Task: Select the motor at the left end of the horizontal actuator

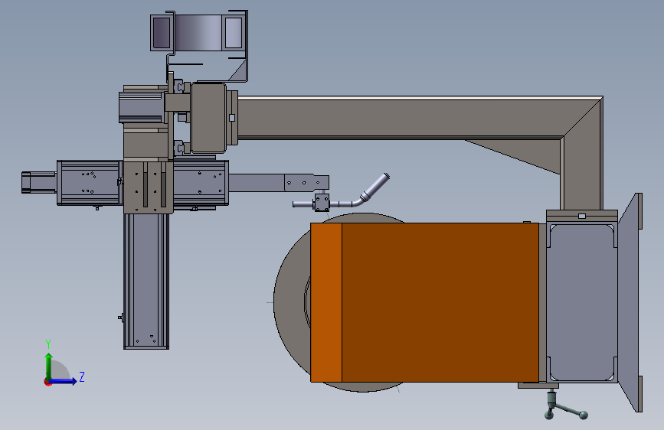Action: [x=39, y=182]
